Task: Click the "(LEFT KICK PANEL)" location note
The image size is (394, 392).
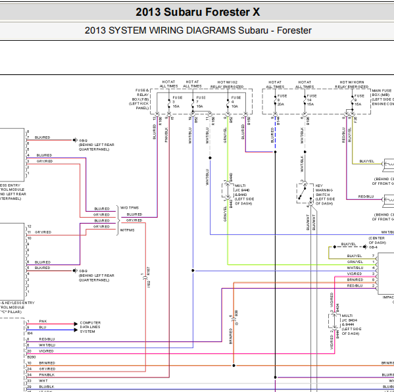Action: (139, 106)
